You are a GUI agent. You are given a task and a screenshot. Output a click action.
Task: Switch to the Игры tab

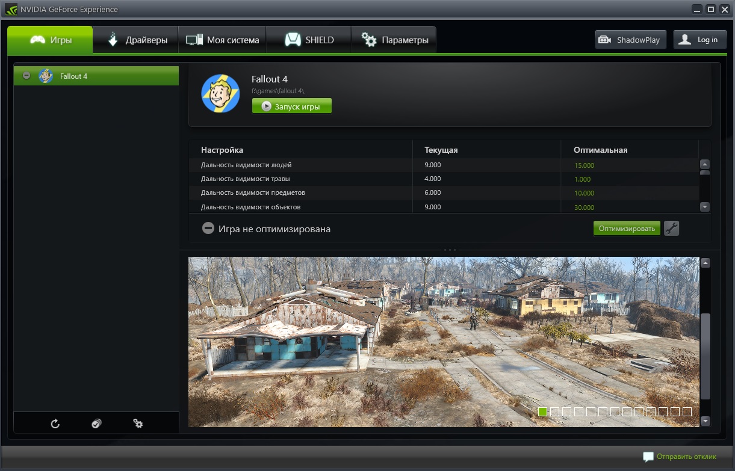(x=51, y=40)
